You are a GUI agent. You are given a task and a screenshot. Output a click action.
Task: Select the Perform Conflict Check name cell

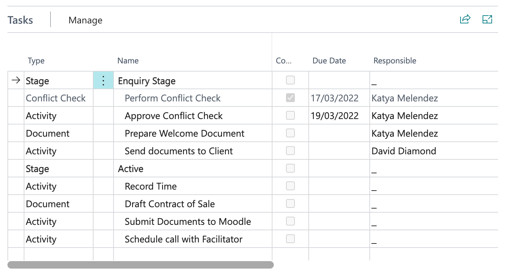pyautogui.click(x=192, y=98)
